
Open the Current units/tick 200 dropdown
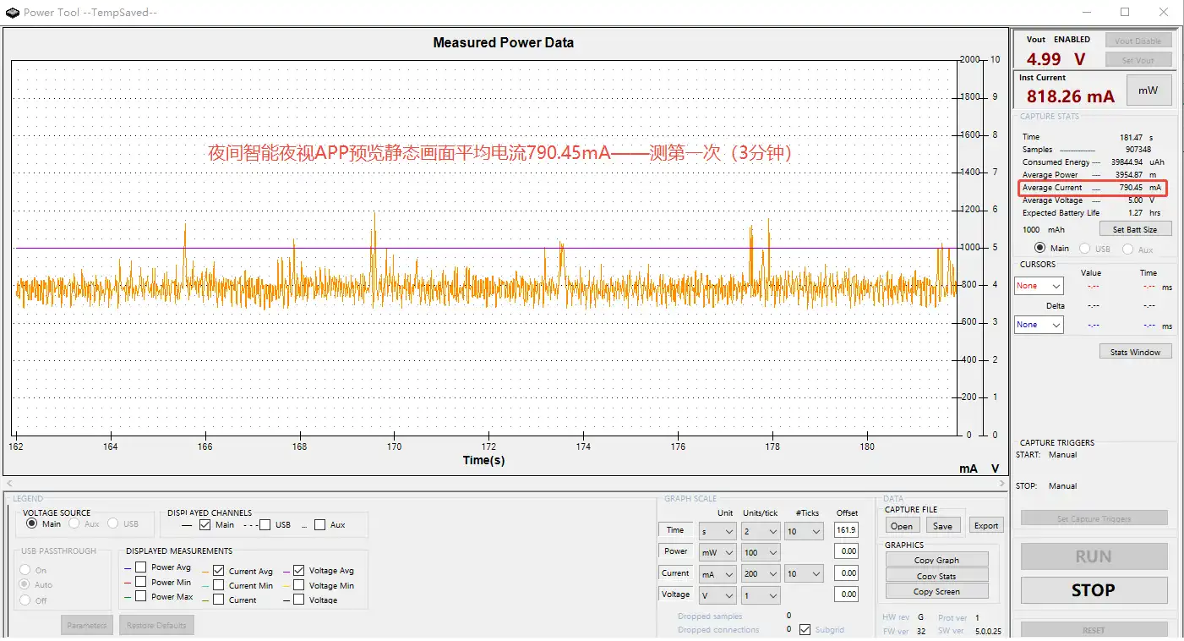tap(760, 573)
